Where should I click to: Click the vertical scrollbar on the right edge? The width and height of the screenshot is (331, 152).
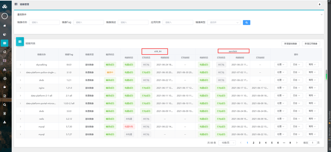pos(326,75)
